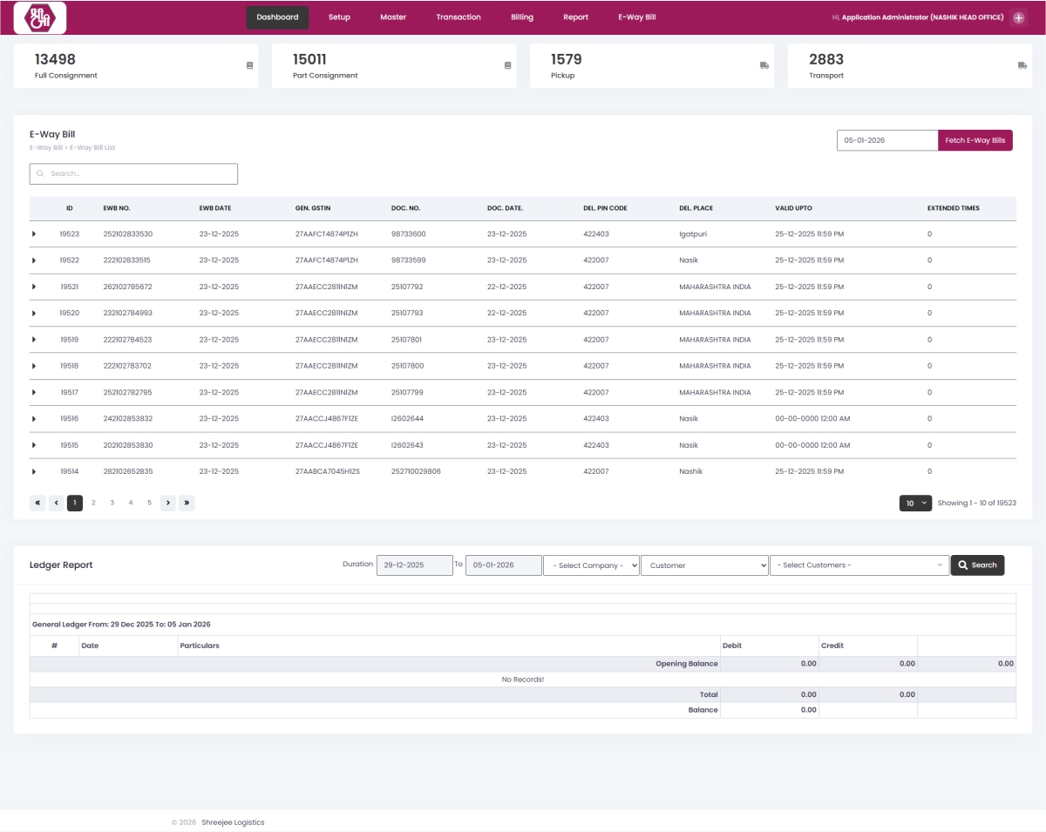The width and height of the screenshot is (1046, 832).
Task: Click the Fetch E-Way Bills button
Action: coord(975,140)
